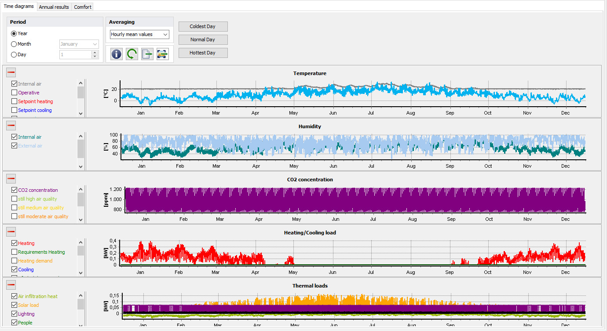607x331 pixels.
Task: Collapse the CO2 concentration diagram panel
Action: [11, 179]
